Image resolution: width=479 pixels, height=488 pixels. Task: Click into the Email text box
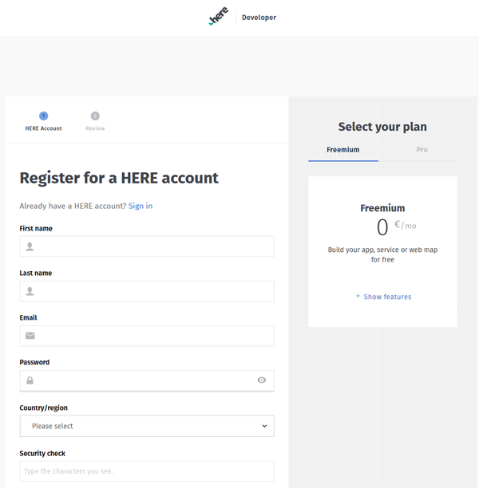pos(147,336)
